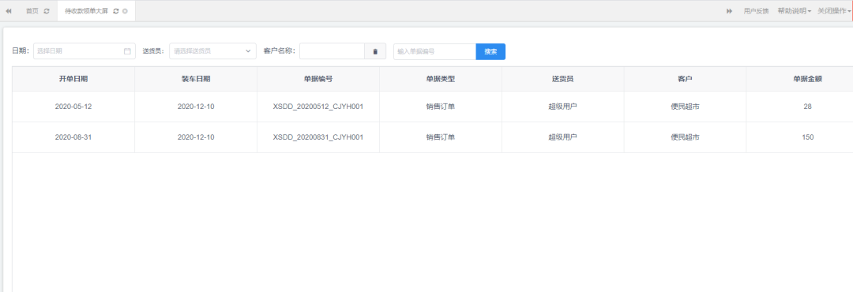Select the 2020-05-12 billing date cell
This screenshot has width=853, height=292.
click(73, 107)
